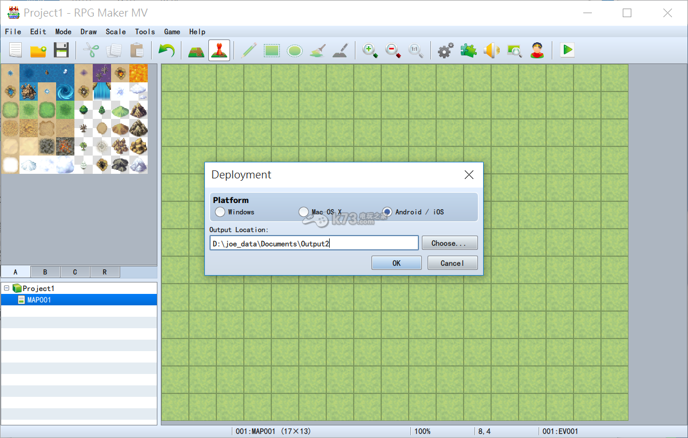Select the Event mode icon

point(219,50)
